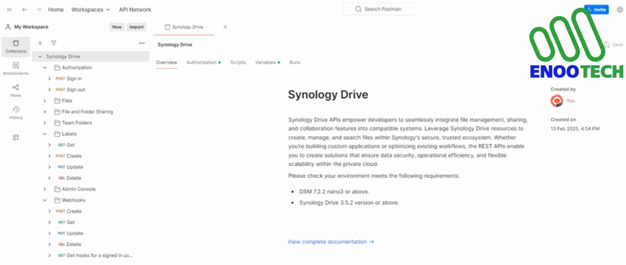Screen dimensions: 626x265
Task: Click the My Workspace user icon
Action: click(x=8, y=27)
